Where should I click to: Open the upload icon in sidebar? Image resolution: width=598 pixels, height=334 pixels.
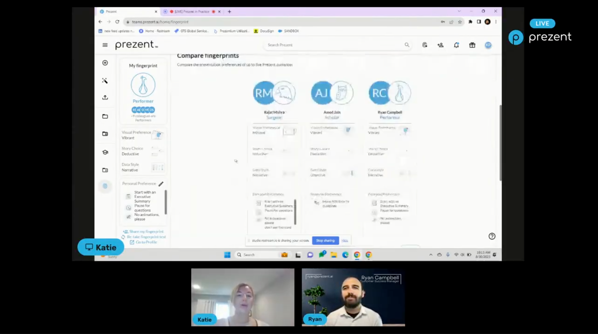[x=105, y=98]
